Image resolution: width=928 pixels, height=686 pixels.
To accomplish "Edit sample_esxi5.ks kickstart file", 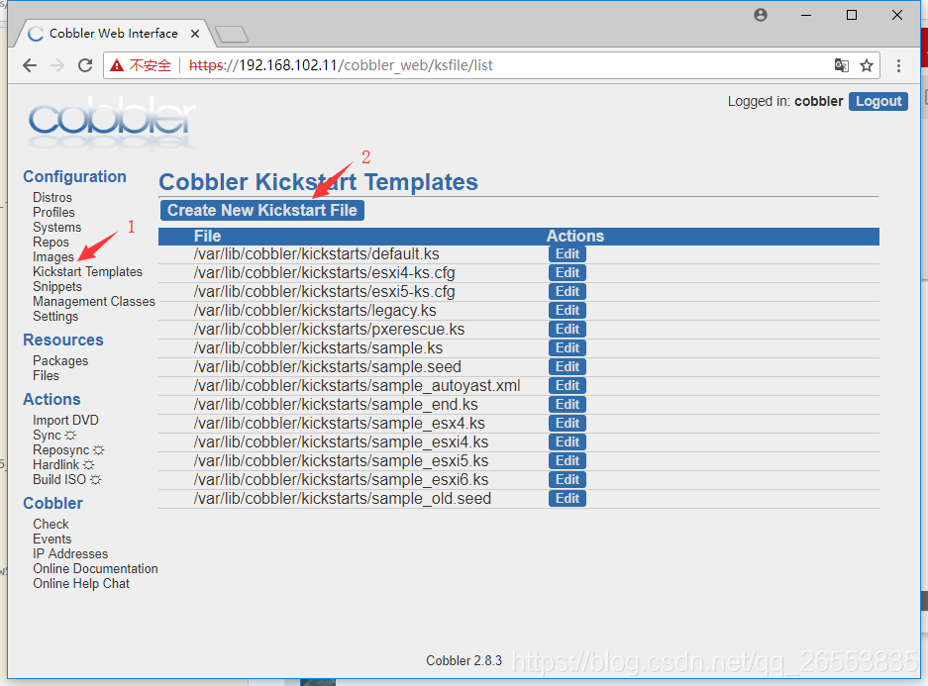I will (x=567, y=460).
